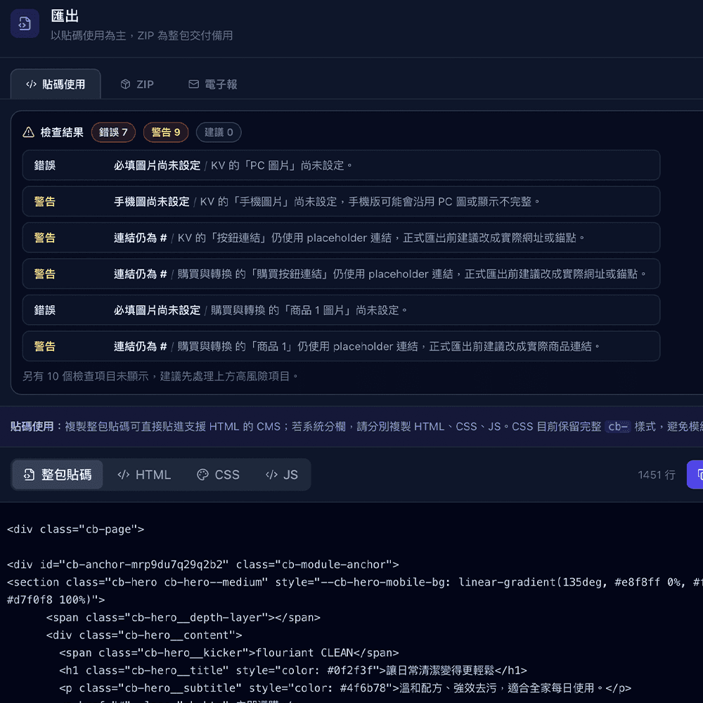The height and width of the screenshot is (703, 703).
Task: Click the cb-hero__subtitle paragraph code line
Action: click(x=345, y=688)
